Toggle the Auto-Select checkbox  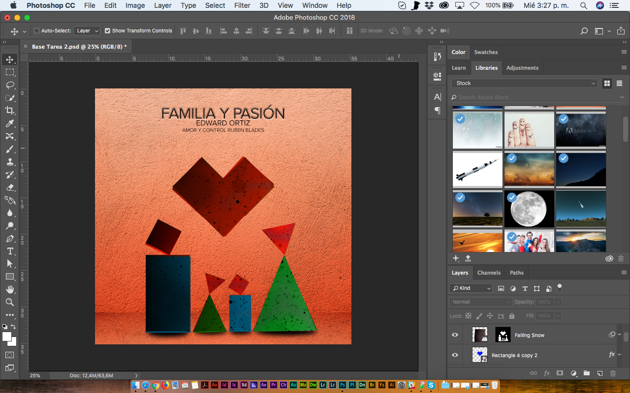36,30
